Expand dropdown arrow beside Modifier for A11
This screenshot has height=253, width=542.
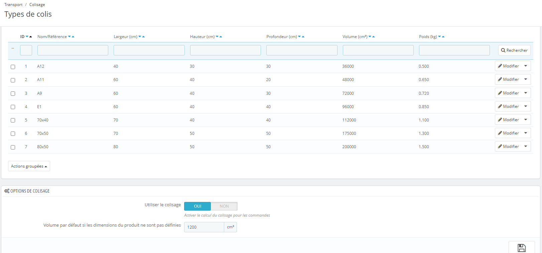[x=526, y=79]
